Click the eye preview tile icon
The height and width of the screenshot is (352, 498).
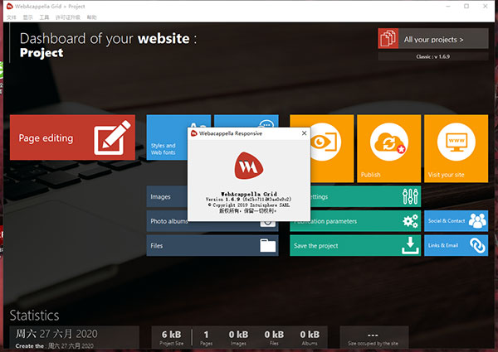(x=325, y=142)
